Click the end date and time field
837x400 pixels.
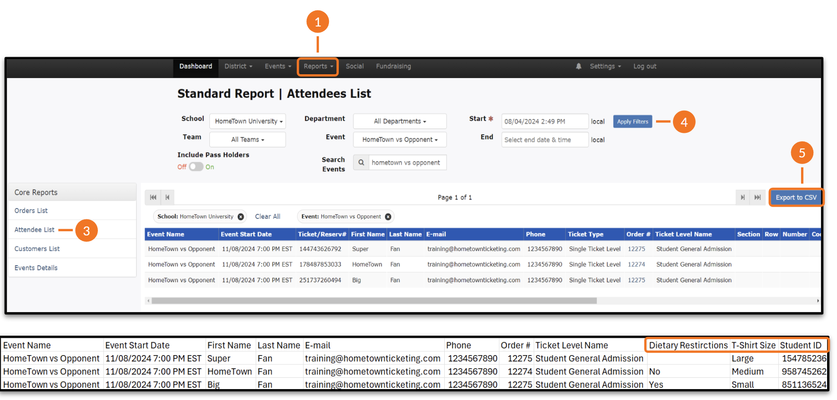point(544,140)
